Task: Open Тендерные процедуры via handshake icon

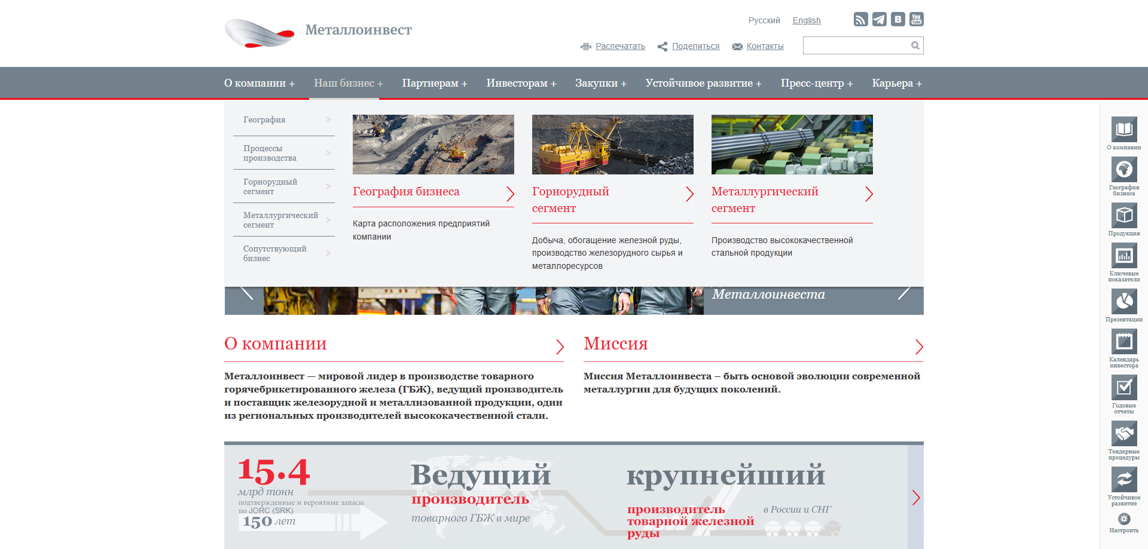Action: [1124, 433]
